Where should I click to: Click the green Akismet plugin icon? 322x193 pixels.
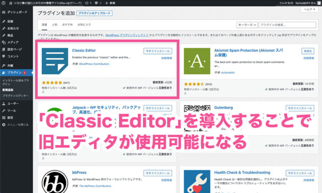(x=197, y=61)
